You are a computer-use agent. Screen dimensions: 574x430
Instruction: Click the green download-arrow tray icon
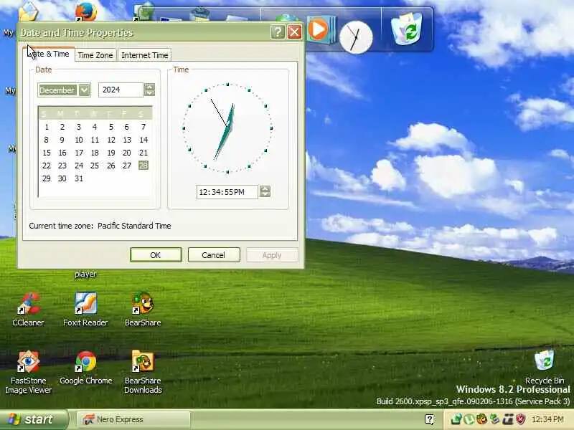tap(456, 419)
